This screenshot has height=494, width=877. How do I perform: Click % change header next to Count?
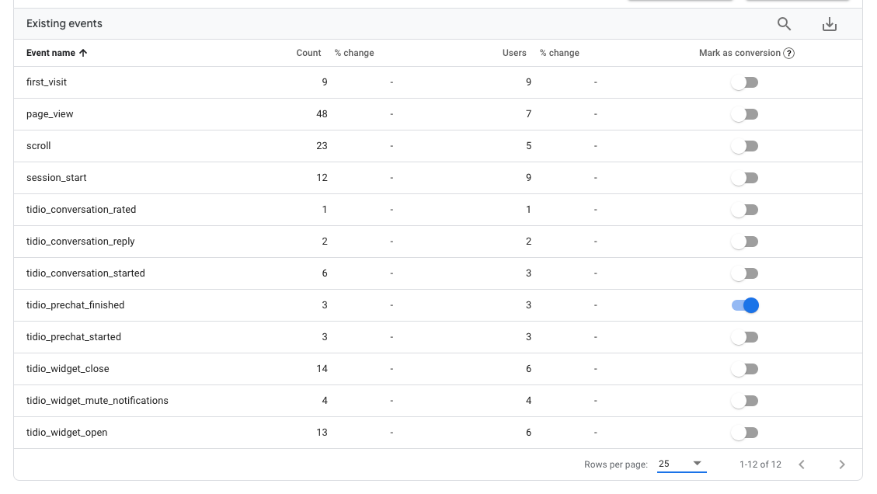point(354,53)
